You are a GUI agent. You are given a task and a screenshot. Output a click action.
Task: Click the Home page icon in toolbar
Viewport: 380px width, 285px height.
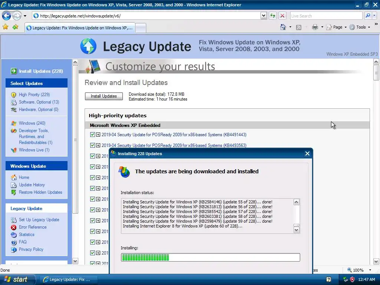coord(283,27)
